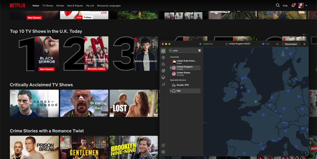Open the stacked layers sidebar icon

[x=163, y=77]
